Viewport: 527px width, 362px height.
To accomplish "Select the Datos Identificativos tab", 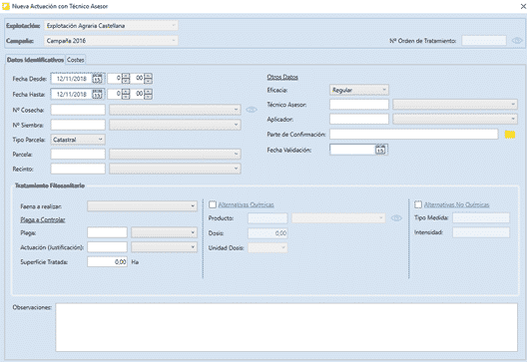I will tap(35, 60).
